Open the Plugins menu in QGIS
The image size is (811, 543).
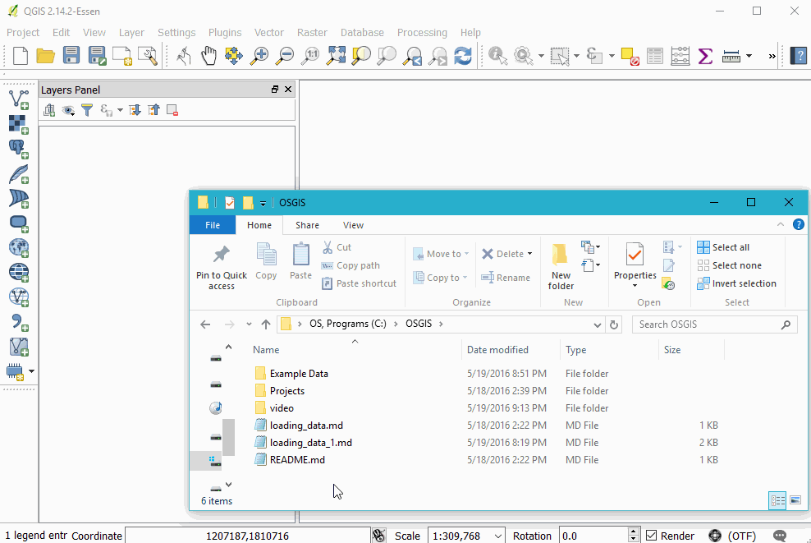(225, 32)
